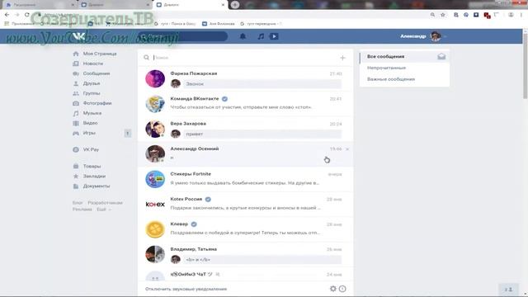Click Фариза Пожарская's avatar
This screenshot has width=528, height=297.
tap(155, 79)
